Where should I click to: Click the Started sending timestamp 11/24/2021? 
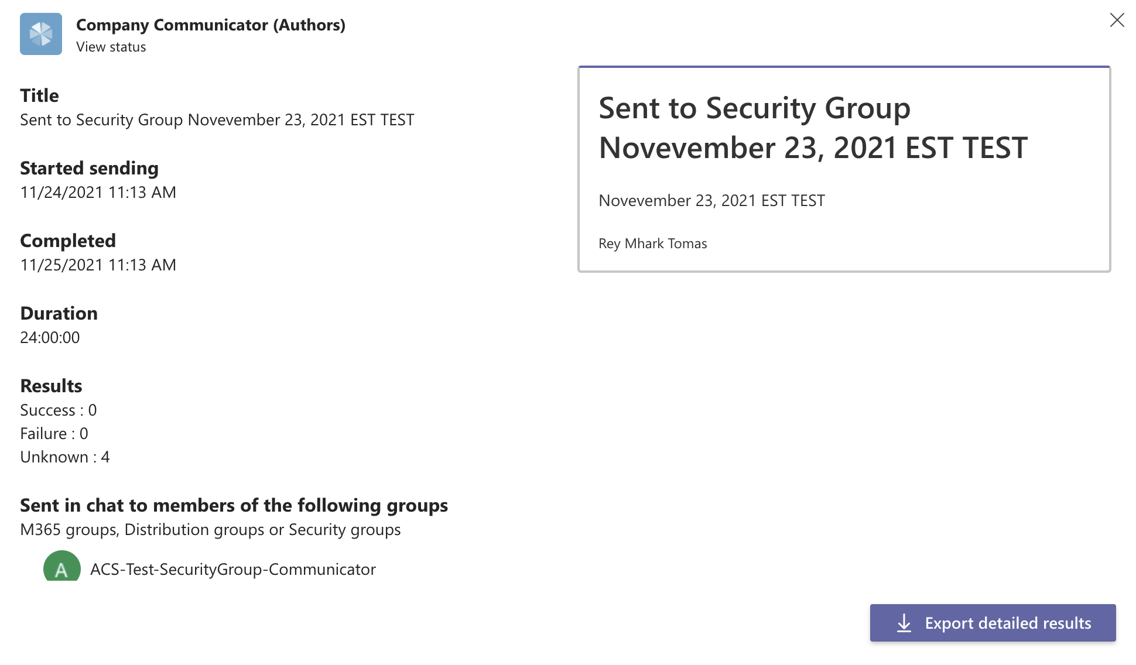tap(98, 192)
